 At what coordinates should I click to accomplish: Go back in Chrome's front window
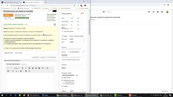pos(2,5)
